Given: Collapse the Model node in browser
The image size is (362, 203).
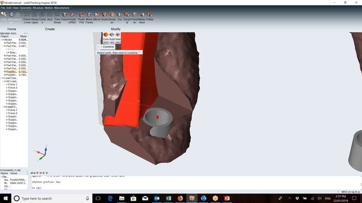Looking at the screenshot, I should (x=1, y=40).
